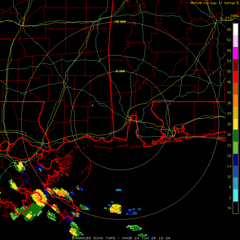Click the legend value 18

[x=229, y=156]
